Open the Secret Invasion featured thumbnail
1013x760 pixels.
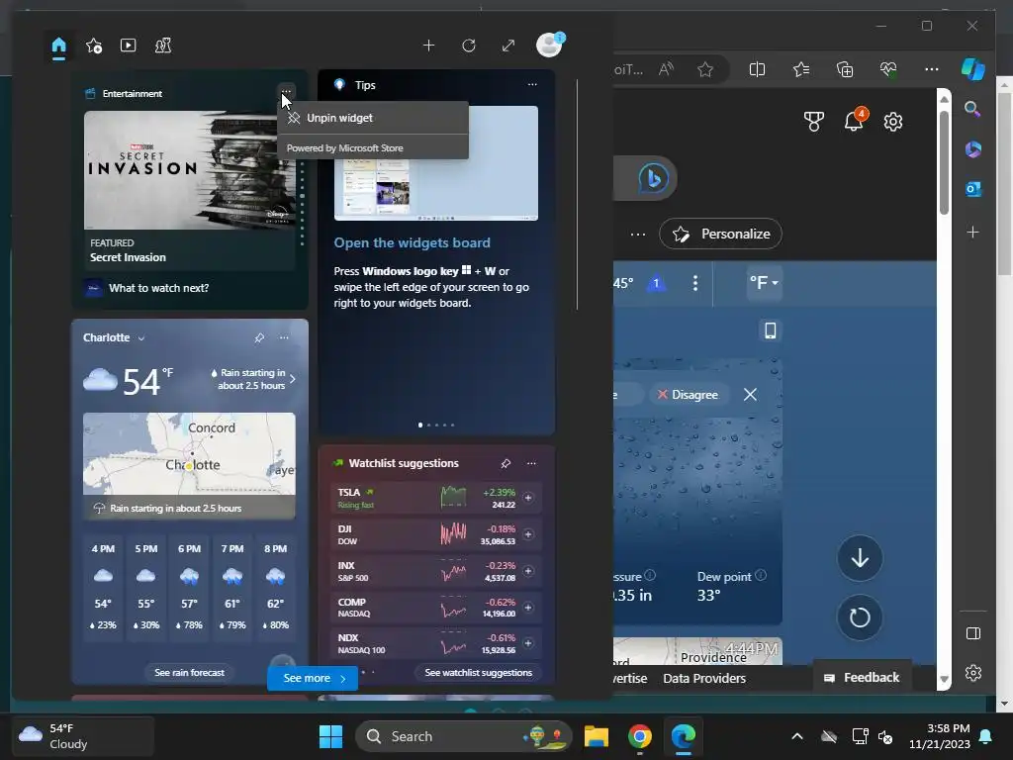click(189, 170)
